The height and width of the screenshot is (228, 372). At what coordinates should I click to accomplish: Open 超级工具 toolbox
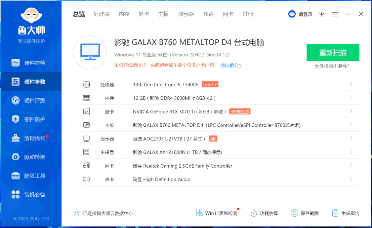coord(31,176)
